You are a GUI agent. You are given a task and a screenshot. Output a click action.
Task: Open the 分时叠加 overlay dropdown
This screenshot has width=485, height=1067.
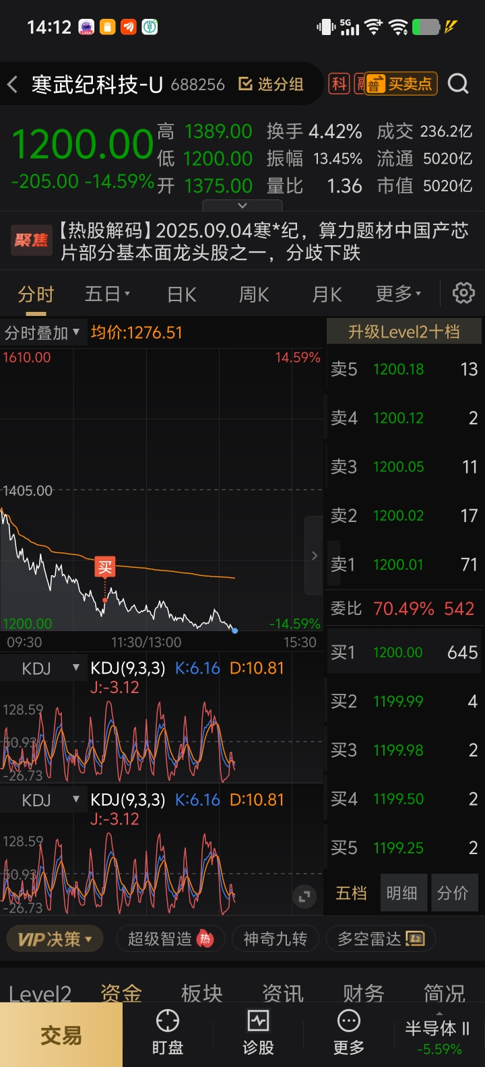point(43,332)
